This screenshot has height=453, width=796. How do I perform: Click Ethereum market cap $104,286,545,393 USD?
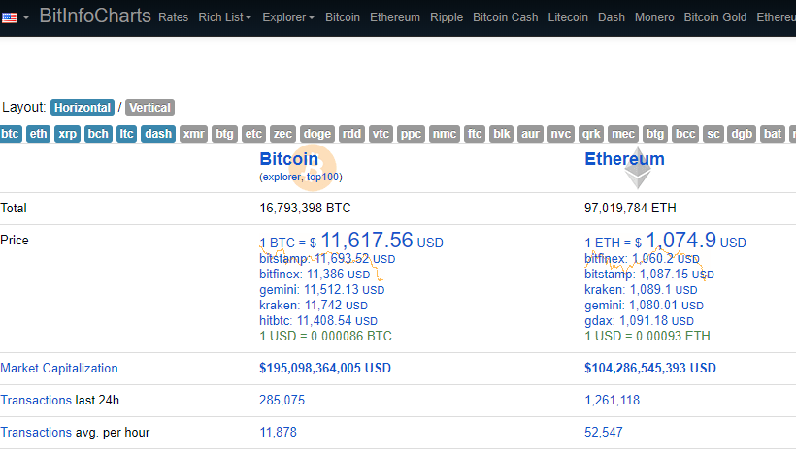(x=650, y=369)
